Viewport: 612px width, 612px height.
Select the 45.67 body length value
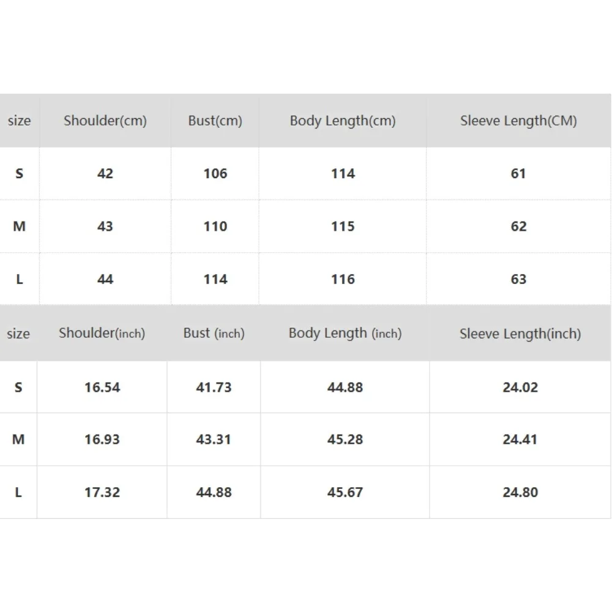pyautogui.click(x=345, y=492)
